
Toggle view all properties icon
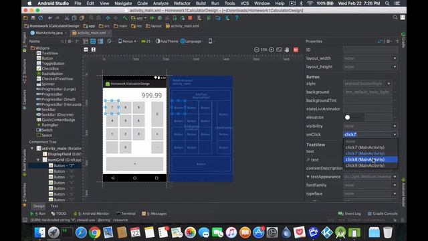(x=380, y=42)
